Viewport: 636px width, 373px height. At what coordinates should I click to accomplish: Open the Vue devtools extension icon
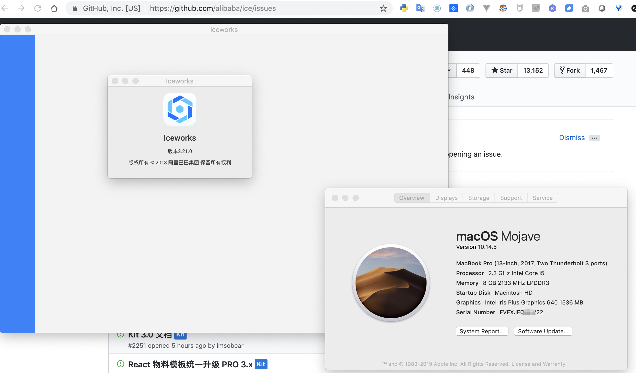(x=486, y=8)
